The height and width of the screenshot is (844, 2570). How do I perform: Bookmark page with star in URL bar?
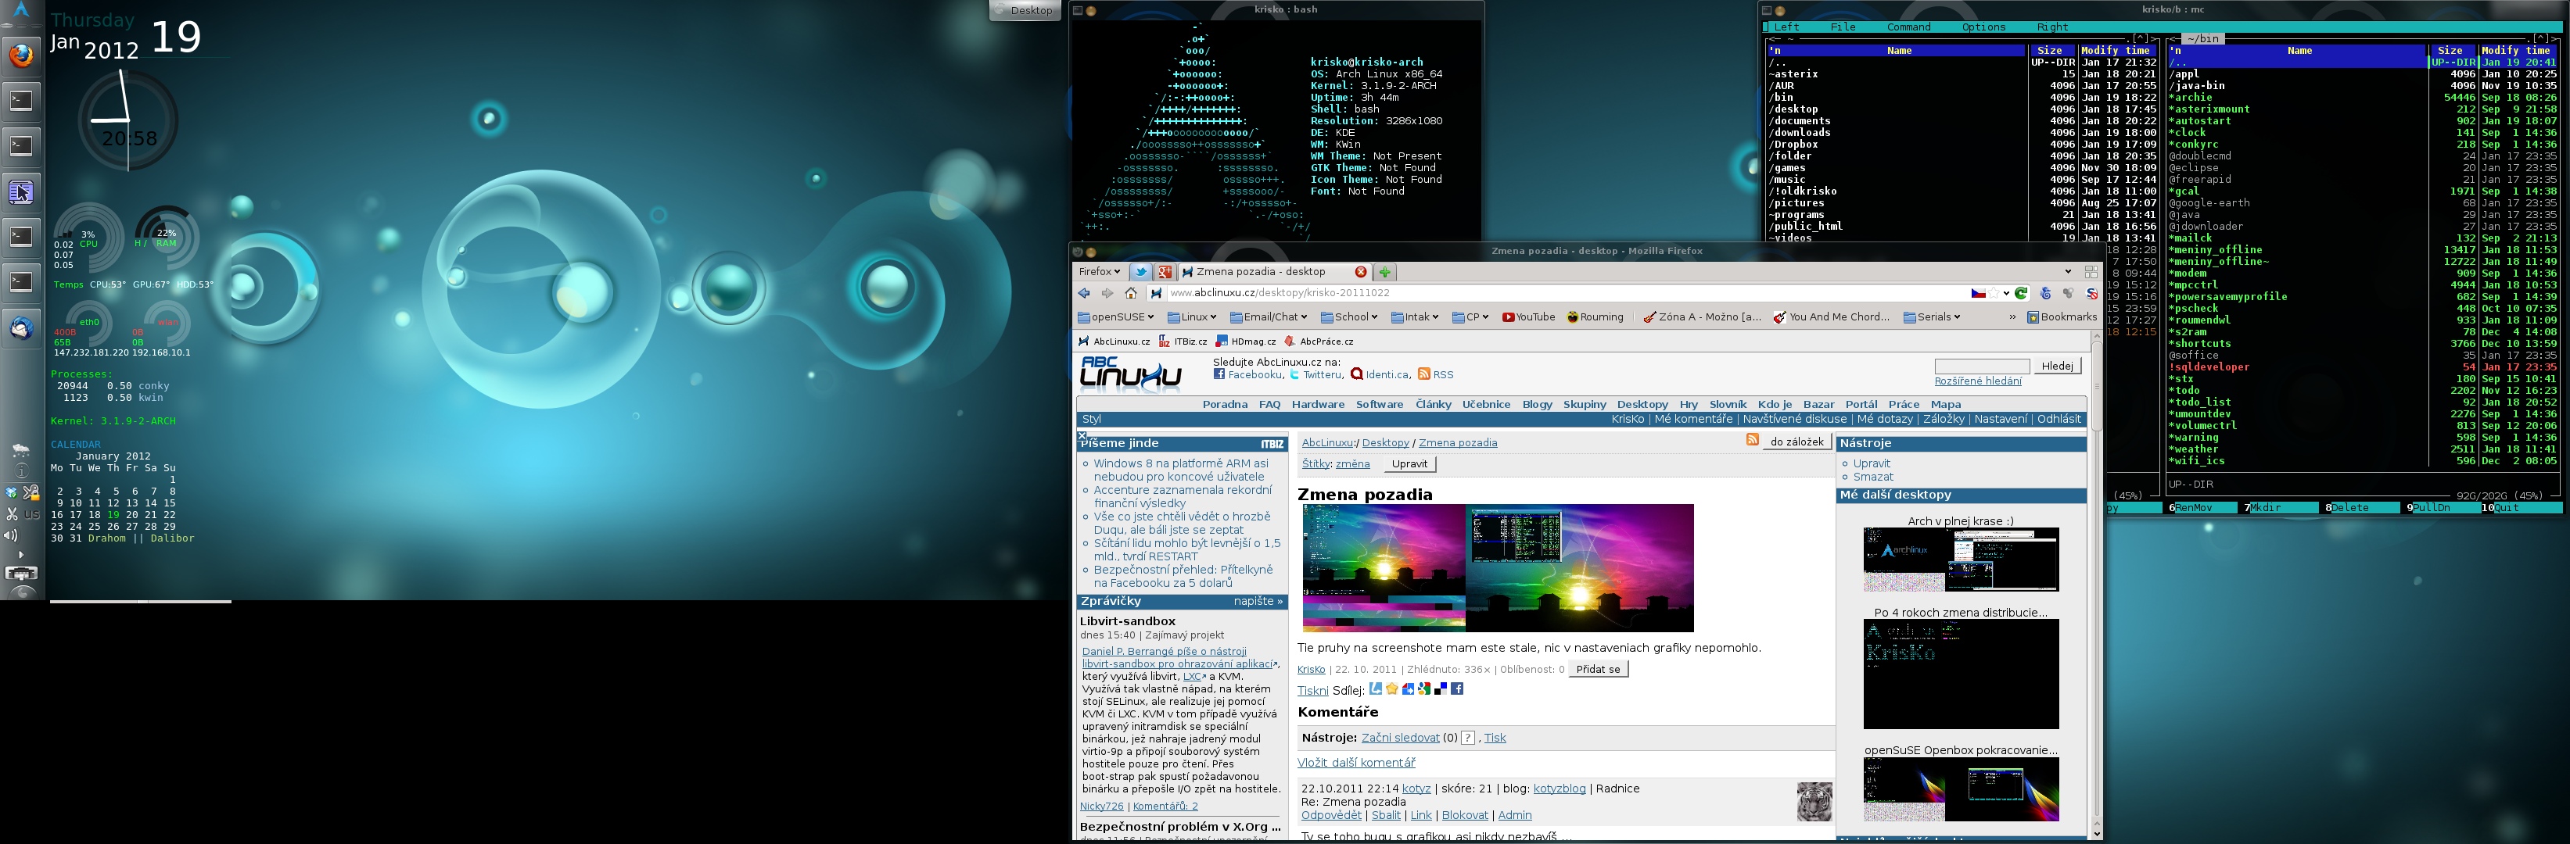(1994, 293)
